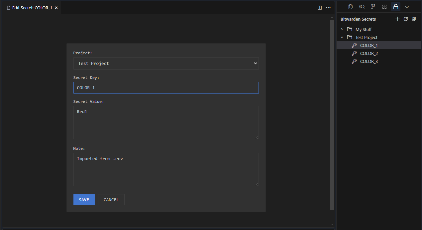Select the COLOR_2 secret in tree
422x230 pixels.
[379, 53]
